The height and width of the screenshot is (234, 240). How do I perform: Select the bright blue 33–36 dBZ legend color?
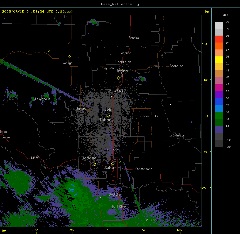pyautogui.click(x=219, y=102)
